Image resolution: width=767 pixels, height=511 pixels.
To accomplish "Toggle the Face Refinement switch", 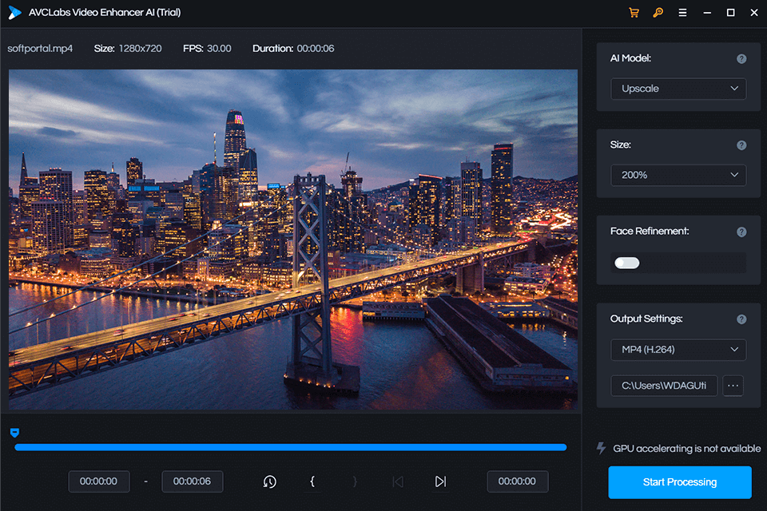I will click(x=627, y=263).
